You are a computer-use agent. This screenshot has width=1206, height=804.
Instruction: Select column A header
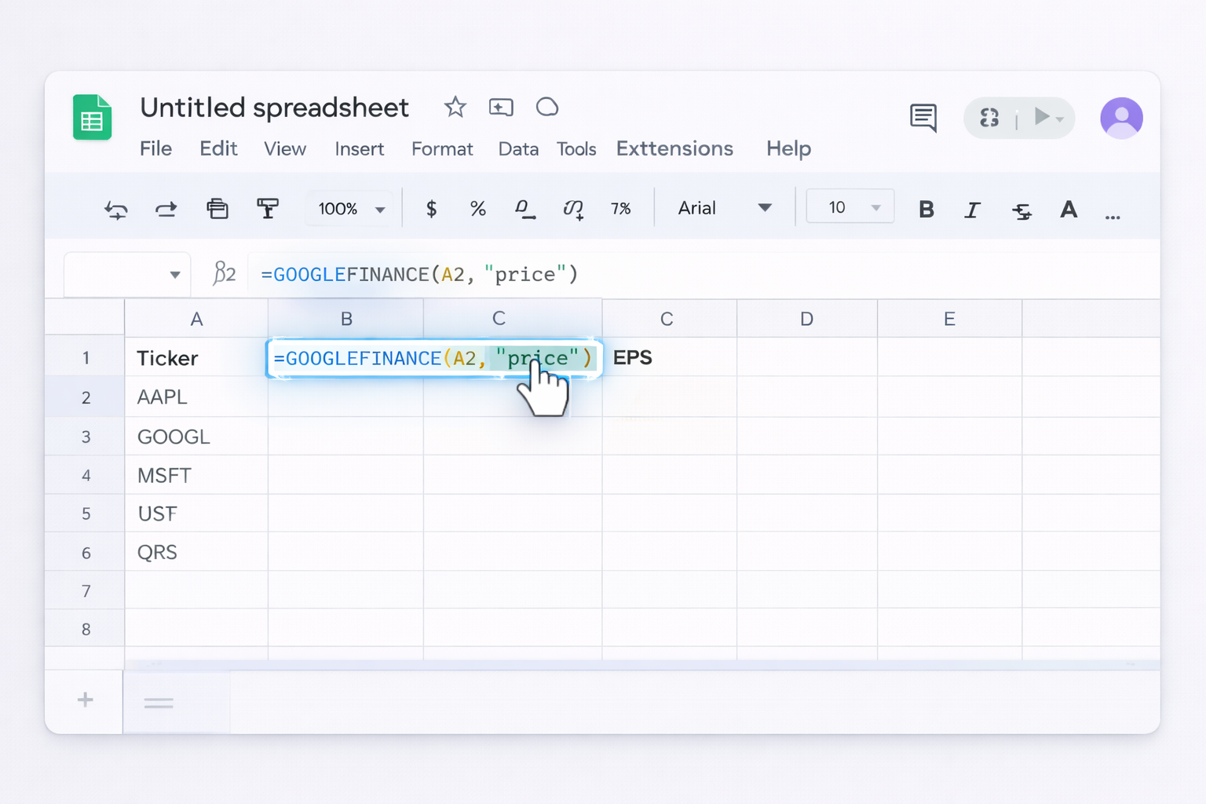pos(196,318)
